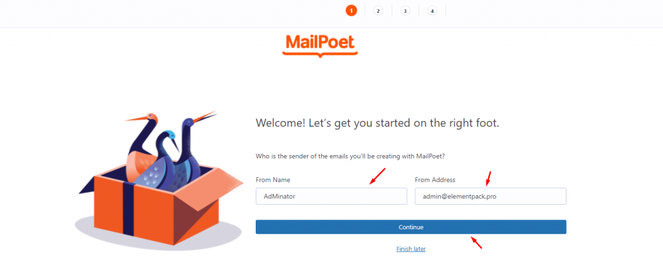663x261 pixels.
Task: Click the From Name label
Action: [x=273, y=180]
